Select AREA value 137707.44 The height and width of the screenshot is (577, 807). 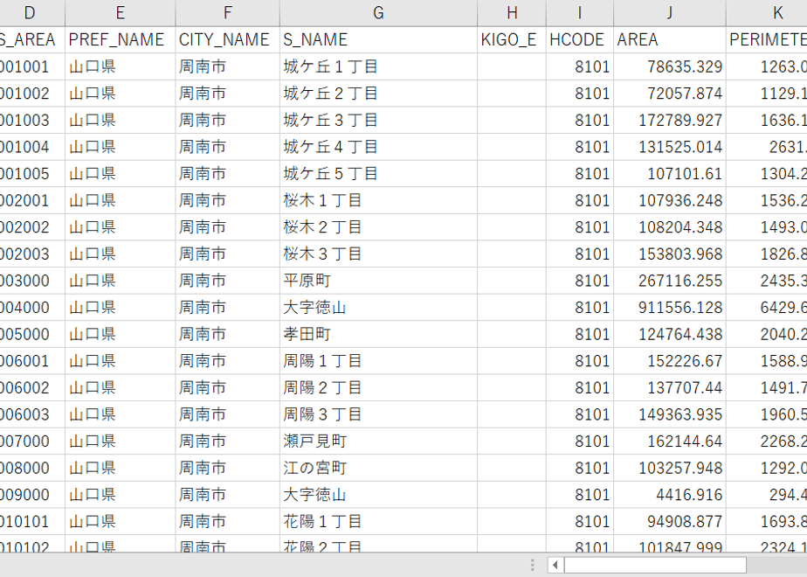(670, 388)
